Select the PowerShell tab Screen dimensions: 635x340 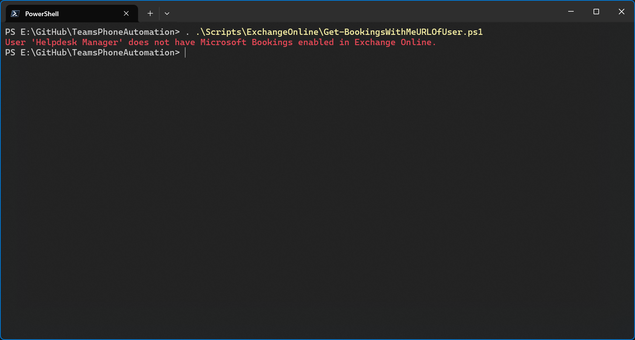72,14
